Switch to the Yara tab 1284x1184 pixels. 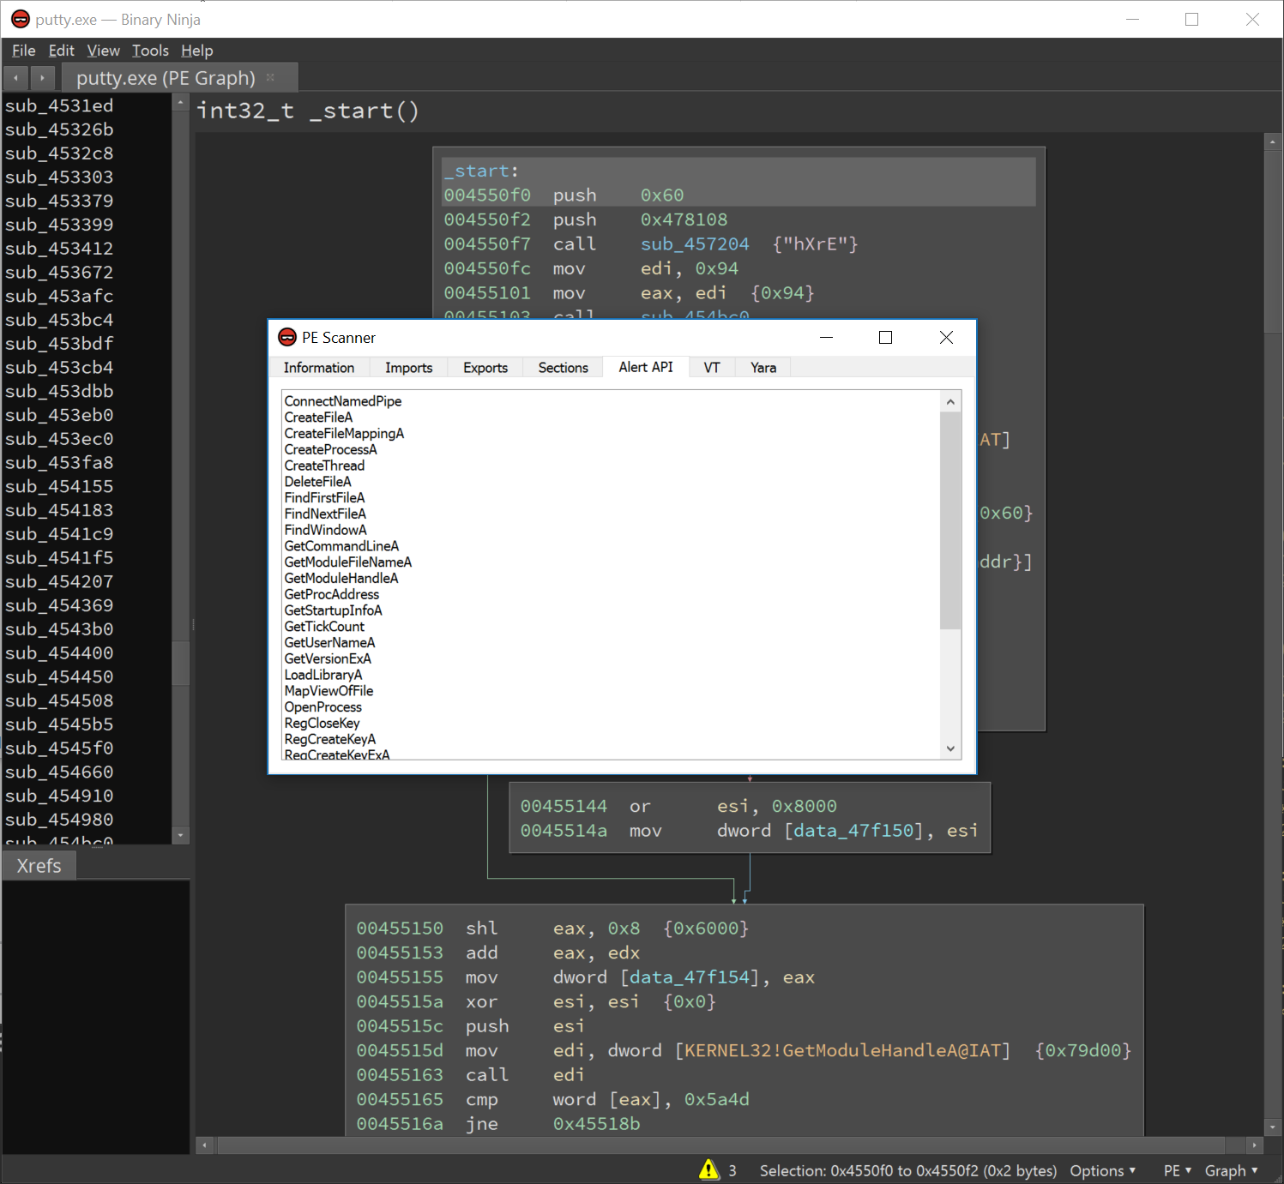tap(763, 368)
